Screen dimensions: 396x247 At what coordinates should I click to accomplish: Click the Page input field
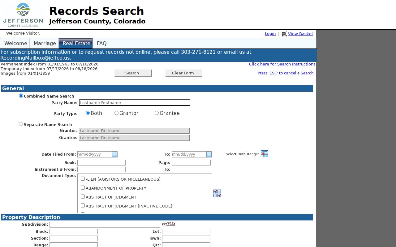191,163
